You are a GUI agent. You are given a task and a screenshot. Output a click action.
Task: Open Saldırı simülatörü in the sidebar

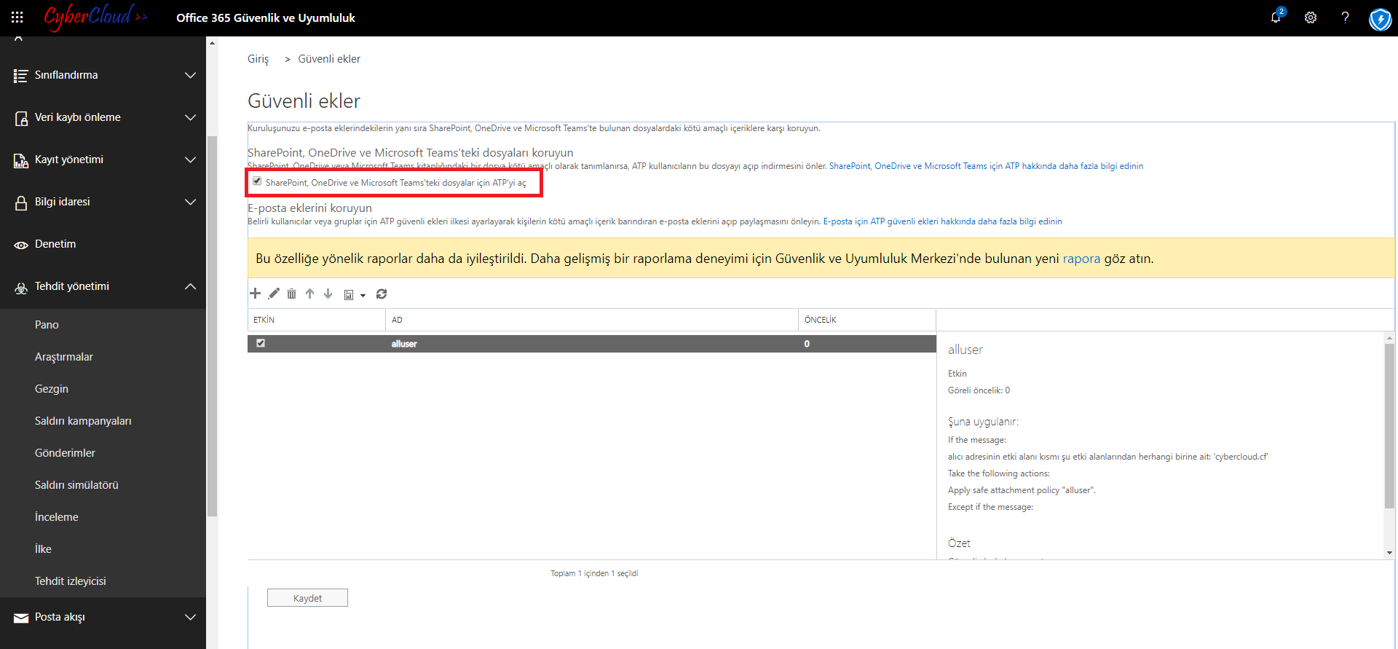(76, 485)
